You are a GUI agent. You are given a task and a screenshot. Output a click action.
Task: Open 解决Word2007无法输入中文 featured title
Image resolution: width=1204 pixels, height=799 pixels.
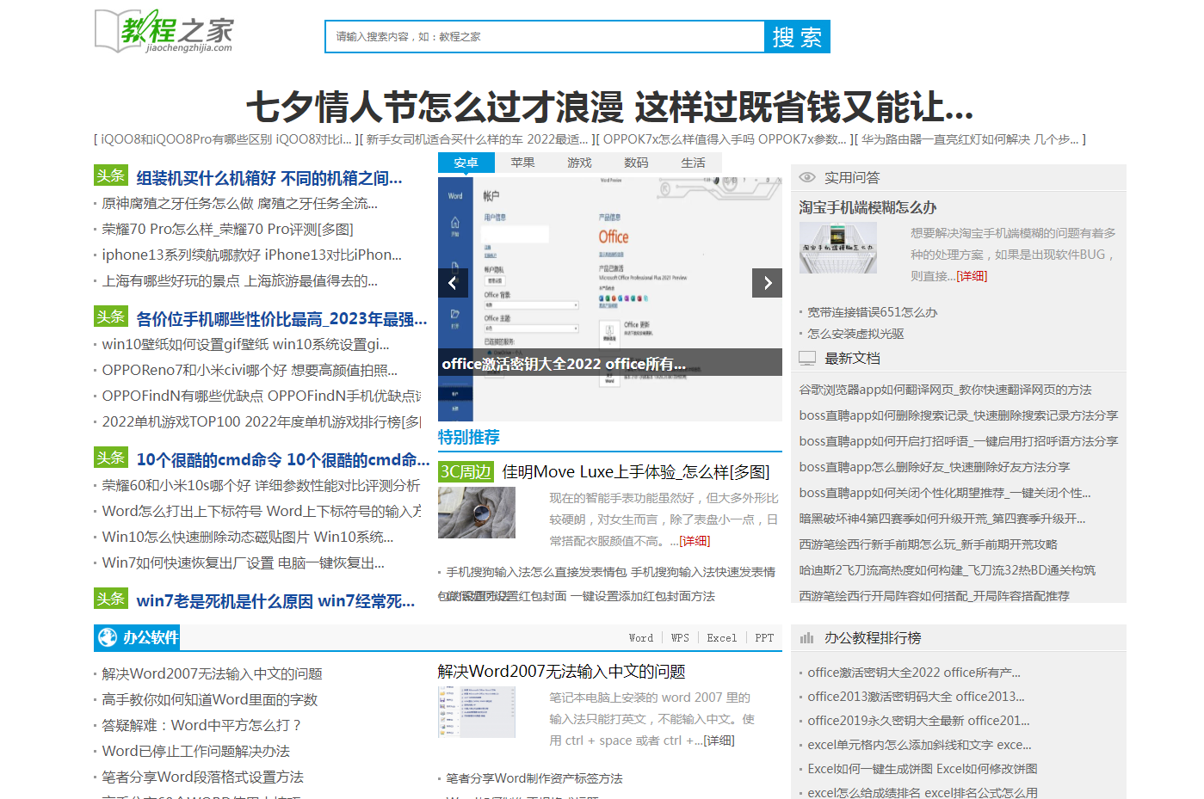pos(561,672)
